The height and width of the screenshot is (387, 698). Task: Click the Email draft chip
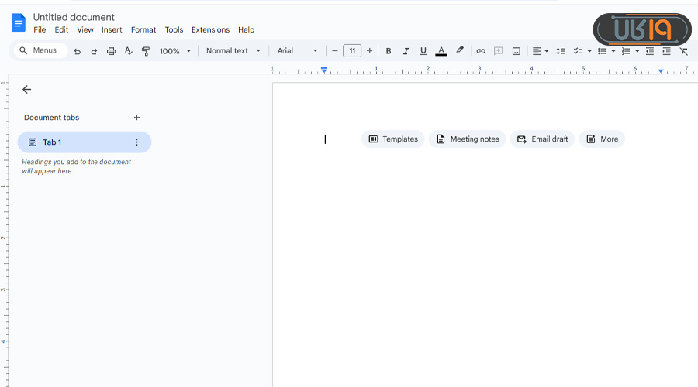[x=542, y=139]
